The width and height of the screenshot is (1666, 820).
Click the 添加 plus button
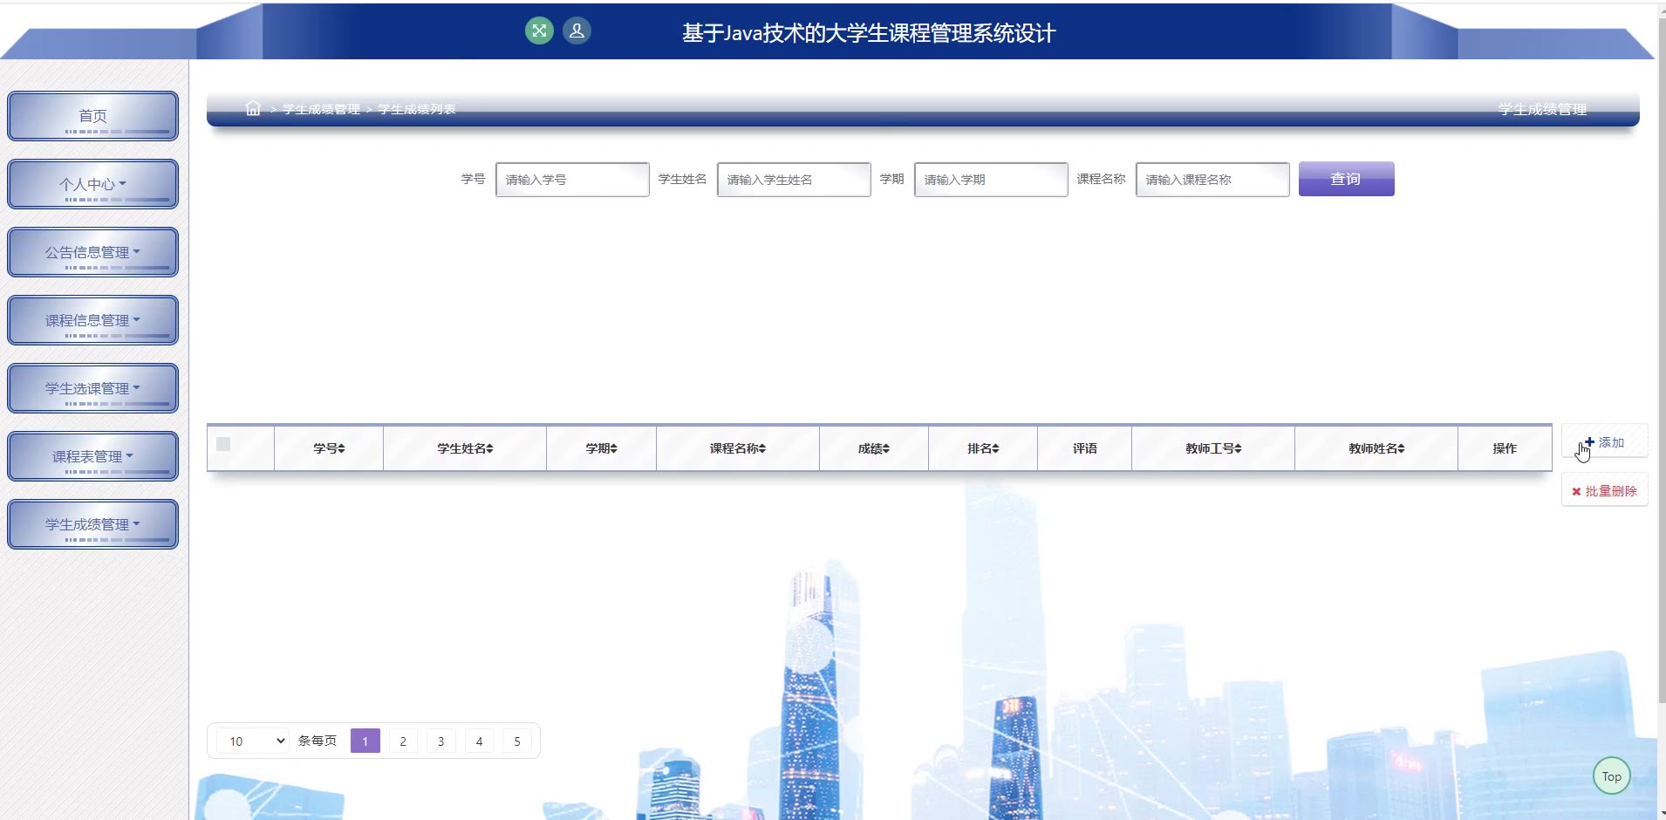click(1605, 442)
